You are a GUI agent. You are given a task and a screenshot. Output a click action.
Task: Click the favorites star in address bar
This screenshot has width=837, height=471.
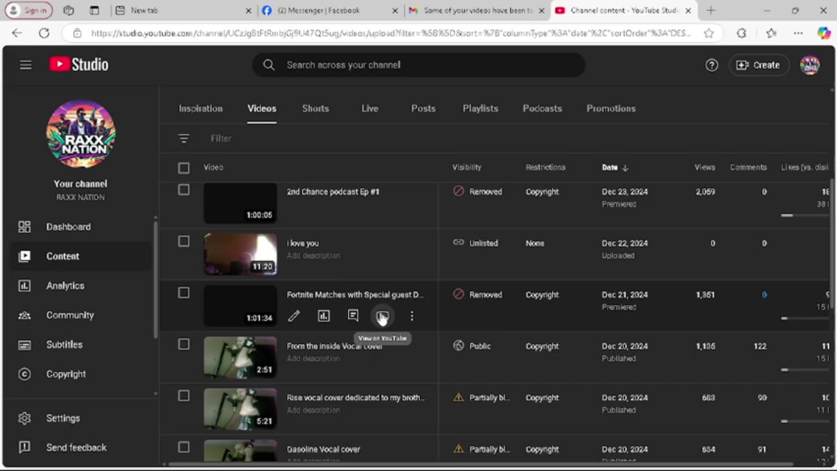(x=709, y=33)
